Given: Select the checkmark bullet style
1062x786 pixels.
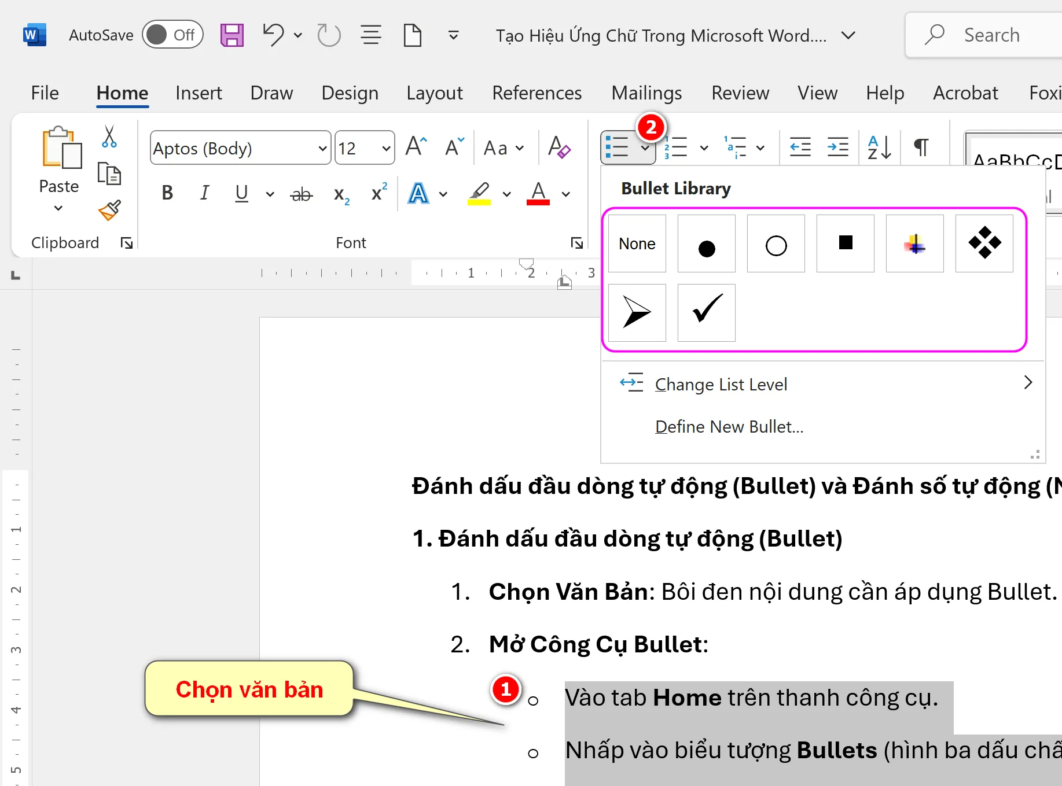Looking at the screenshot, I should (x=705, y=313).
